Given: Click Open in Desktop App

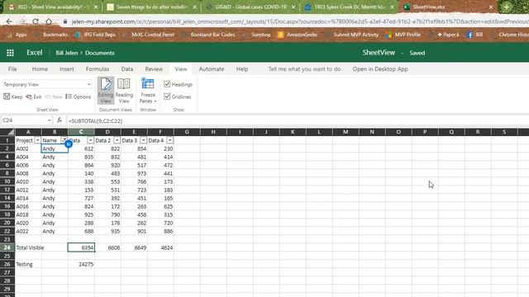Looking at the screenshot, I should pyautogui.click(x=380, y=69).
